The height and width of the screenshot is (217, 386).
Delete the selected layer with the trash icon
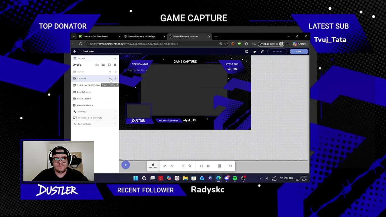(x=115, y=65)
